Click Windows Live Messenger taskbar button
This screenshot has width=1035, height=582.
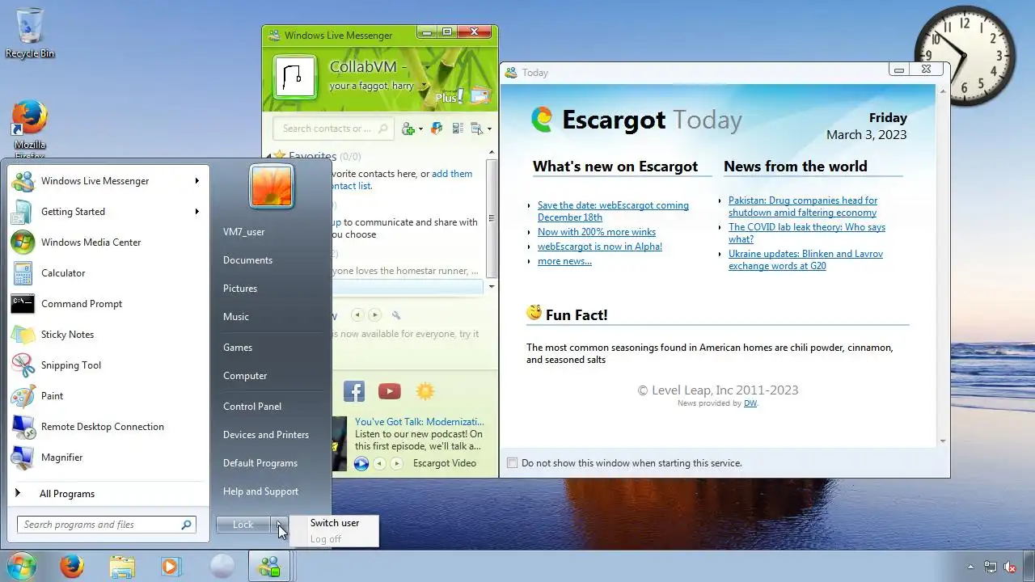click(x=268, y=567)
